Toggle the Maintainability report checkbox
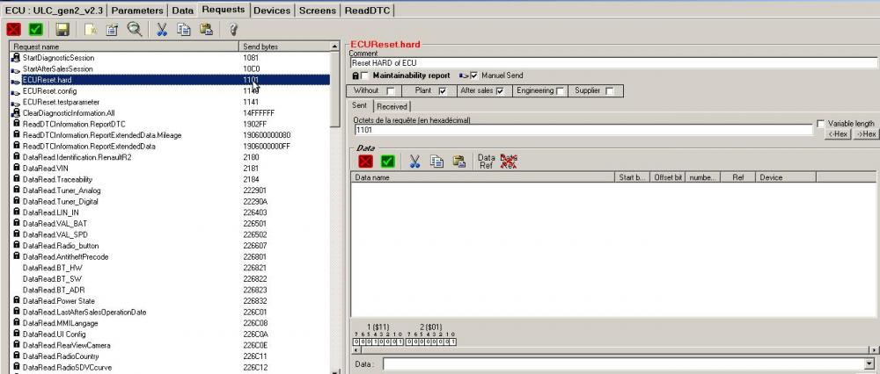 click(365, 76)
